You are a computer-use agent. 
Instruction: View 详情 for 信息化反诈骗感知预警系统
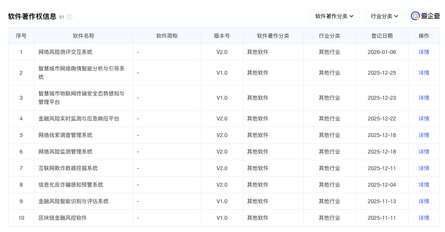(424, 185)
